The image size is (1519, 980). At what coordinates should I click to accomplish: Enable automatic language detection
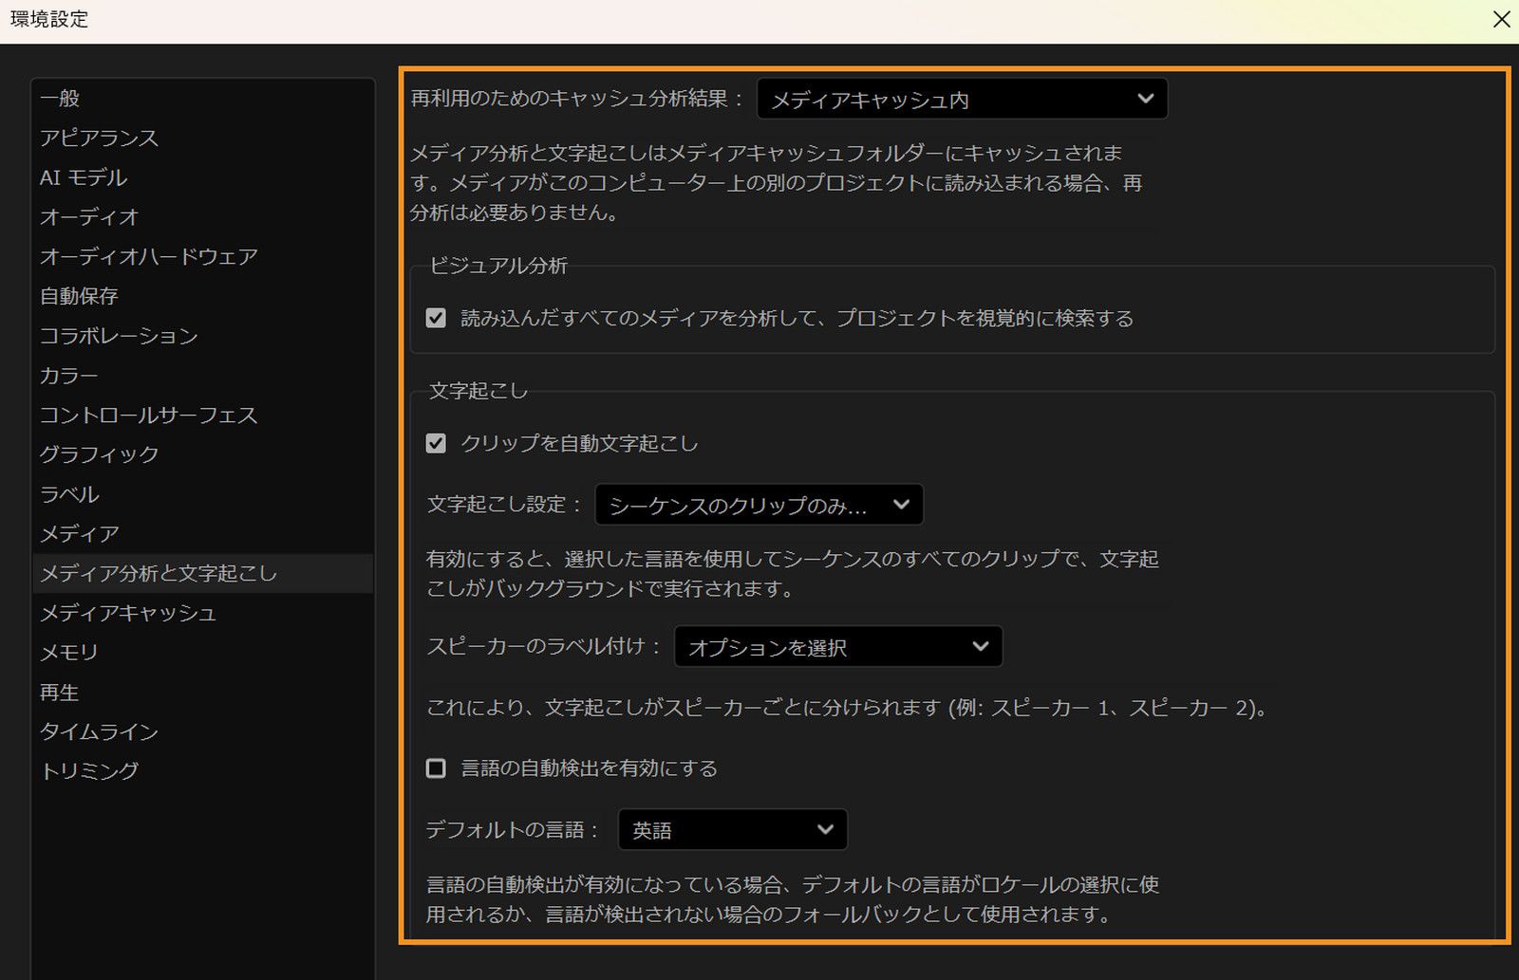(x=436, y=768)
